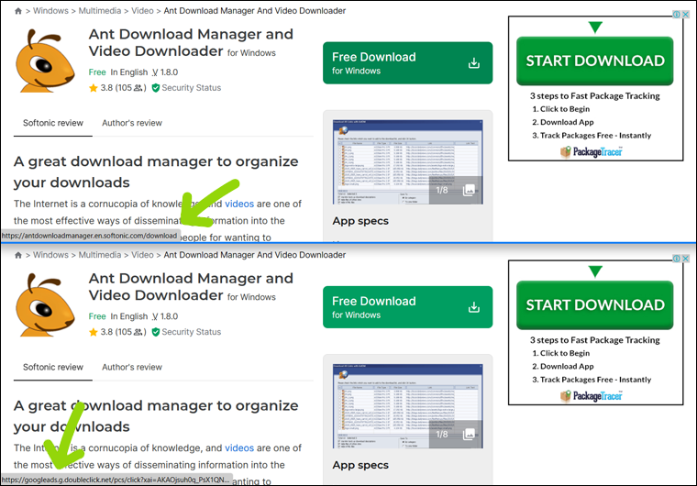Click the green triangle above the bottom START DOWNLOAD
697x486 pixels.
tap(595, 271)
